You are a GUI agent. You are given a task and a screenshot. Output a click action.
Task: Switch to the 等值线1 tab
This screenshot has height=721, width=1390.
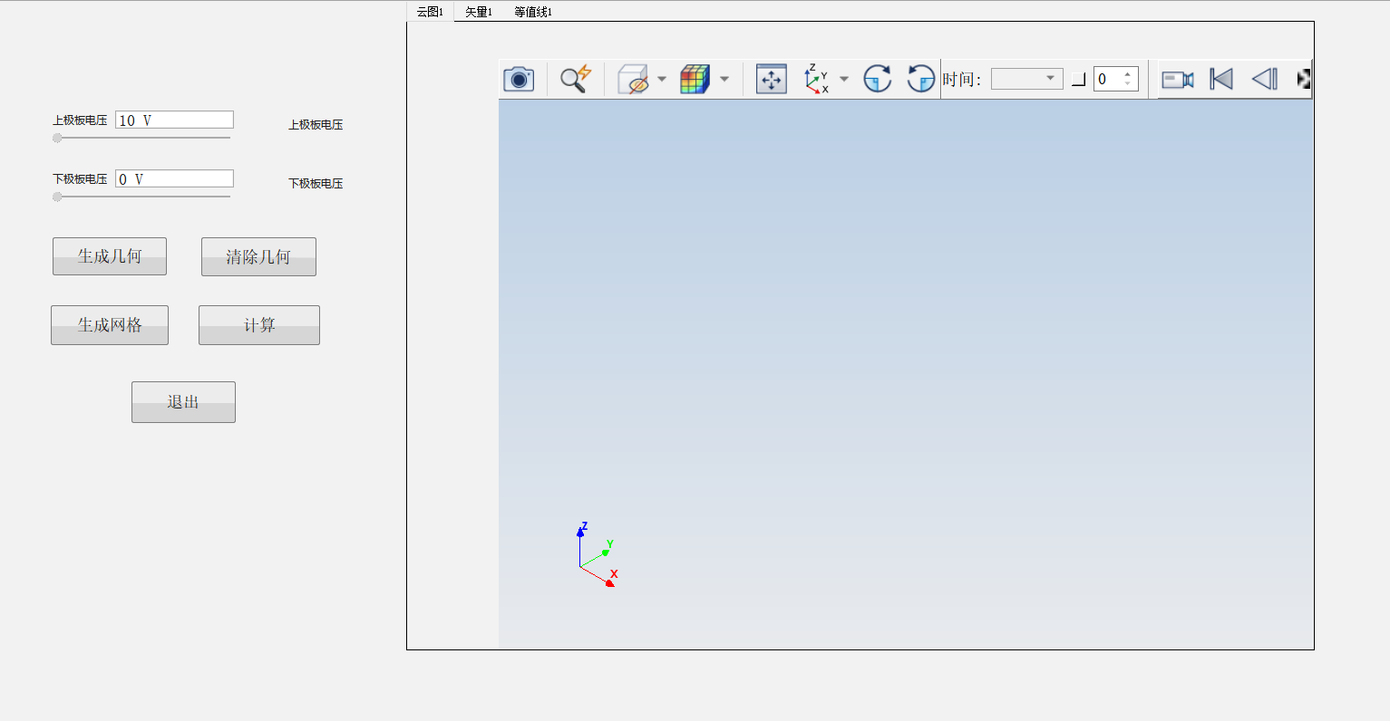coord(533,12)
